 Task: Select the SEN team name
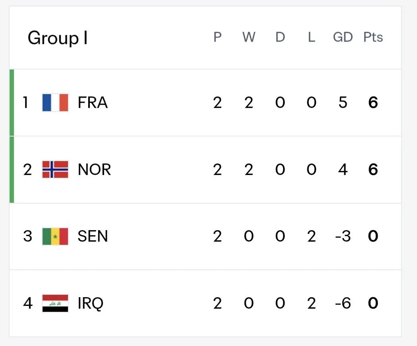click(x=93, y=236)
